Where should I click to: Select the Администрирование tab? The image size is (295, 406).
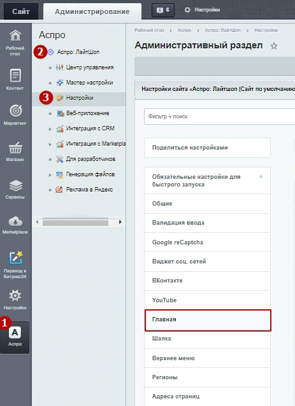point(92,11)
